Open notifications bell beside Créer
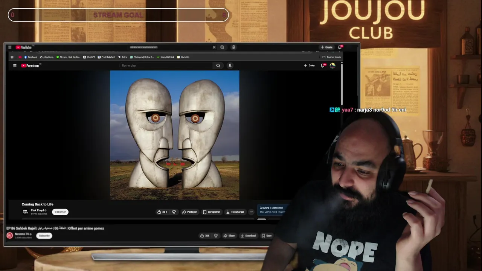Screen dimensions: 482x271 point(323,65)
